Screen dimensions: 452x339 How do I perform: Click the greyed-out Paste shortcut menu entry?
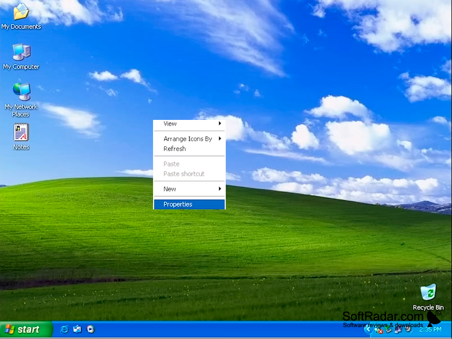(189, 174)
